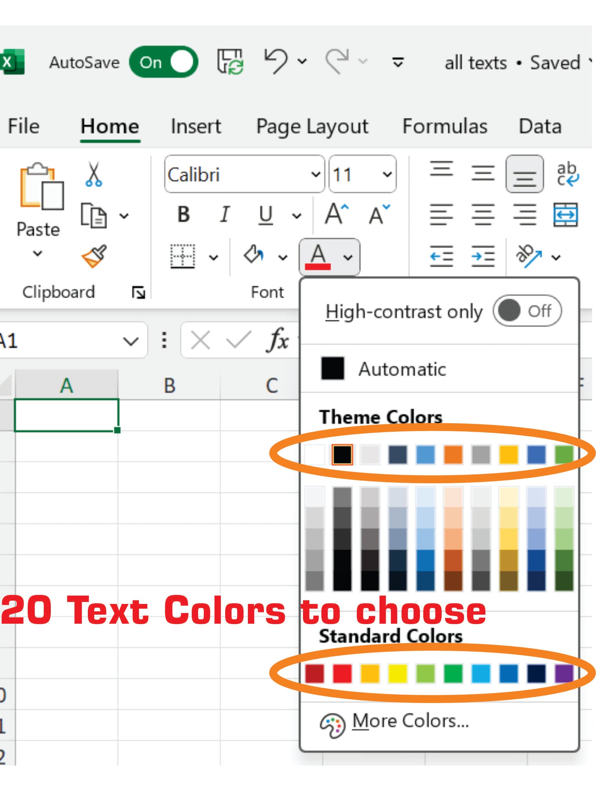Image resolution: width=596 pixels, height=791 pixels.
Task: Click the Cut scissors icon
Action: [x=94, y=174]
